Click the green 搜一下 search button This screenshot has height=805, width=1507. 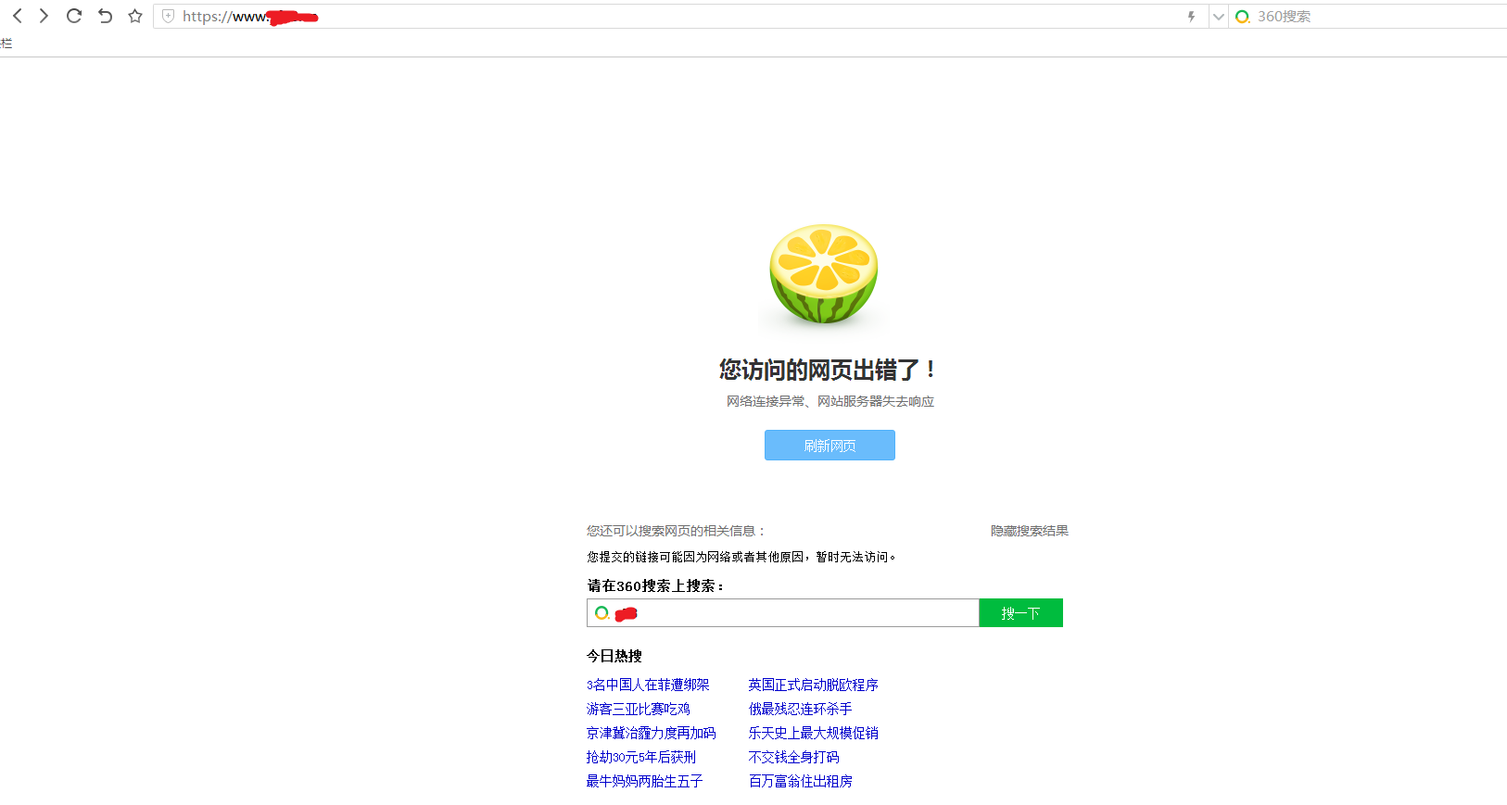pyautogui.click(x=1020, y=613)
